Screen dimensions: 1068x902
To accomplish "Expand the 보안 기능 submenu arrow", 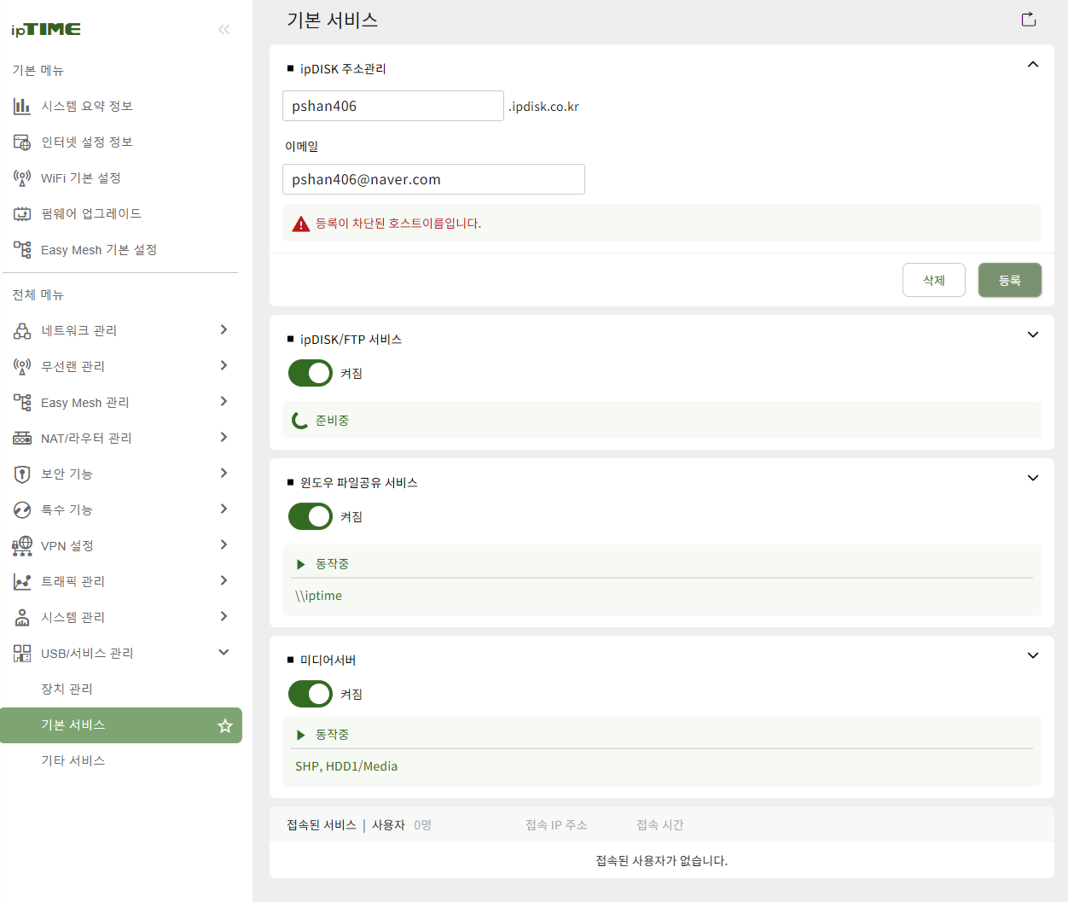I will [x=223, y=473].
